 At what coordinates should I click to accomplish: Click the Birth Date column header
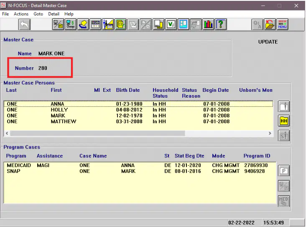[x=128, y=90]
